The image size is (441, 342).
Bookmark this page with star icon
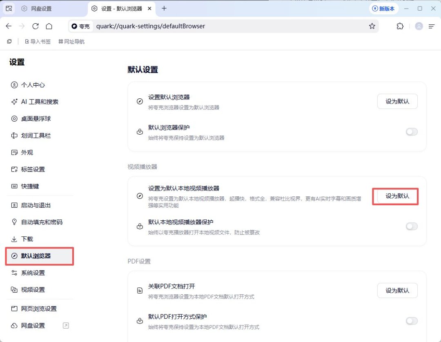[x=372, y=26]
